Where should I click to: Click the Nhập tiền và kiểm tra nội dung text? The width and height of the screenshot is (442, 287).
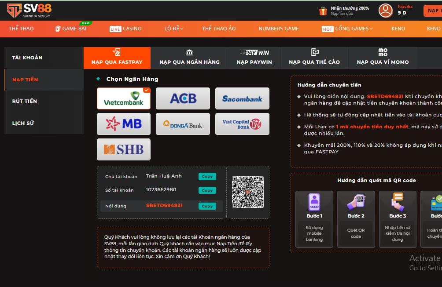[x=398, y=233]
